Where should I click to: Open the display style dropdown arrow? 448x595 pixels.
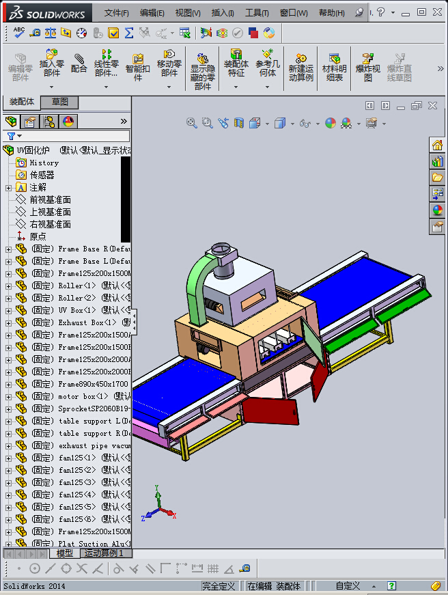pos(292,124)
